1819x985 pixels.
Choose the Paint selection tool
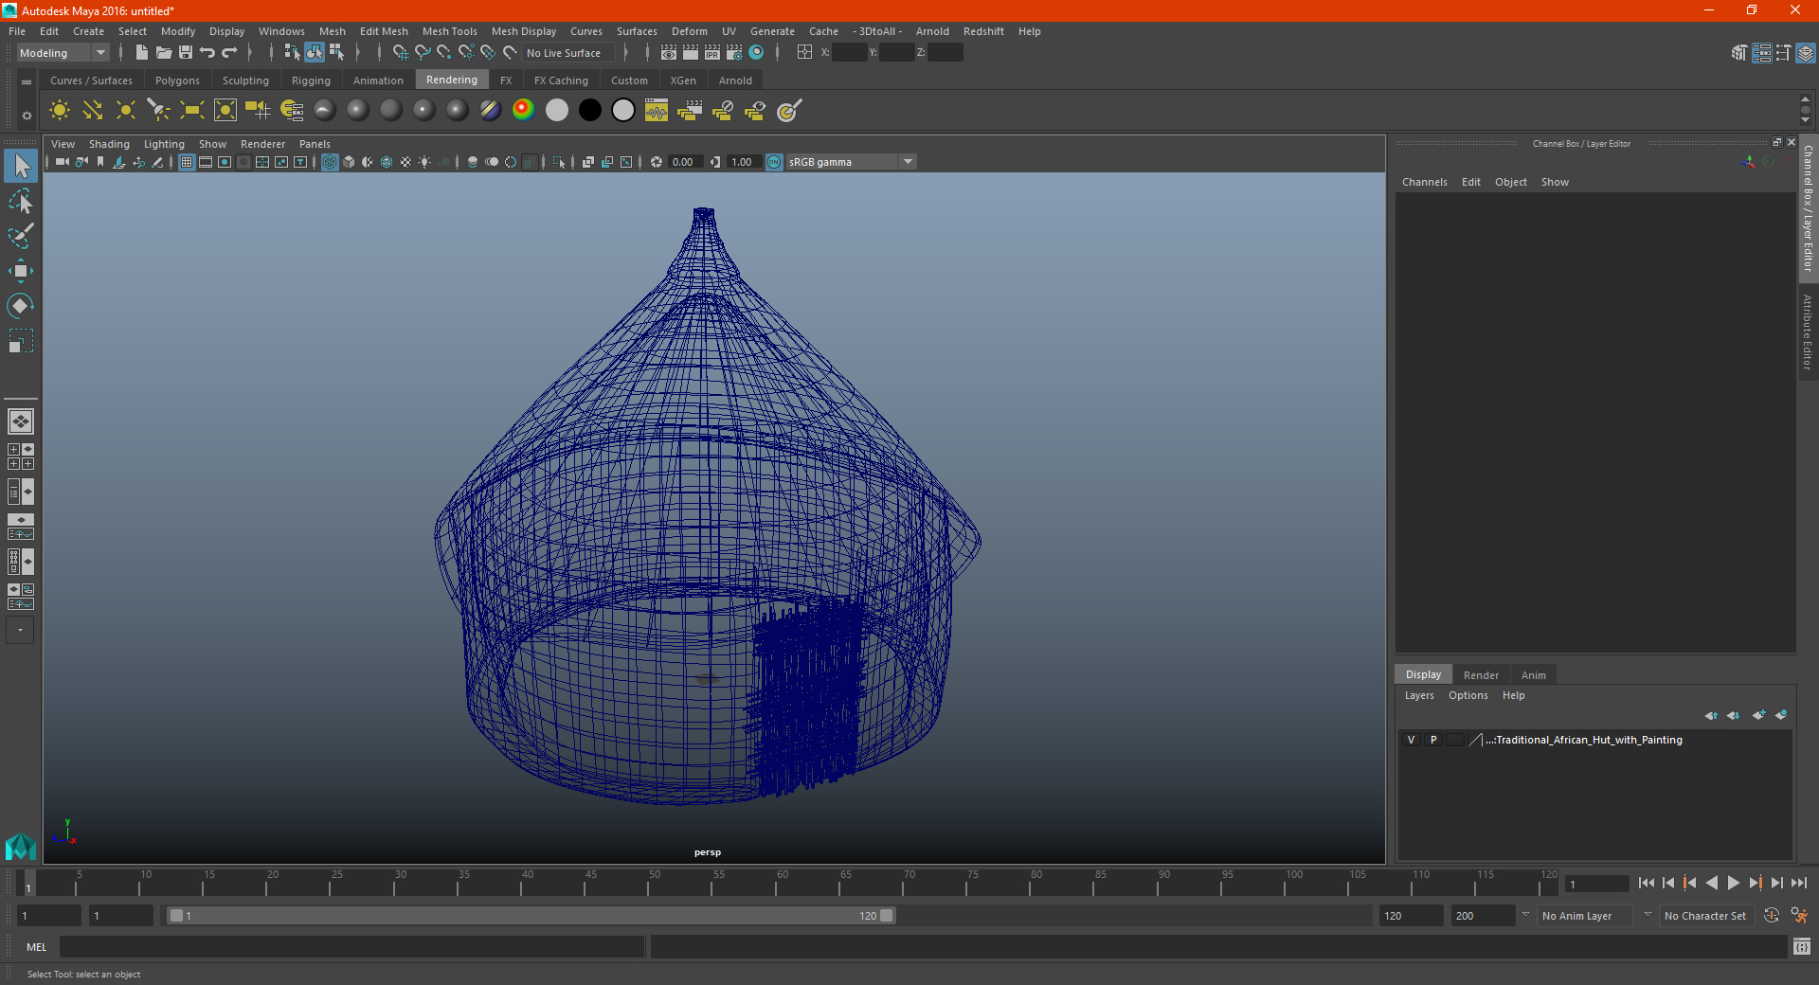tap(21, 236)
